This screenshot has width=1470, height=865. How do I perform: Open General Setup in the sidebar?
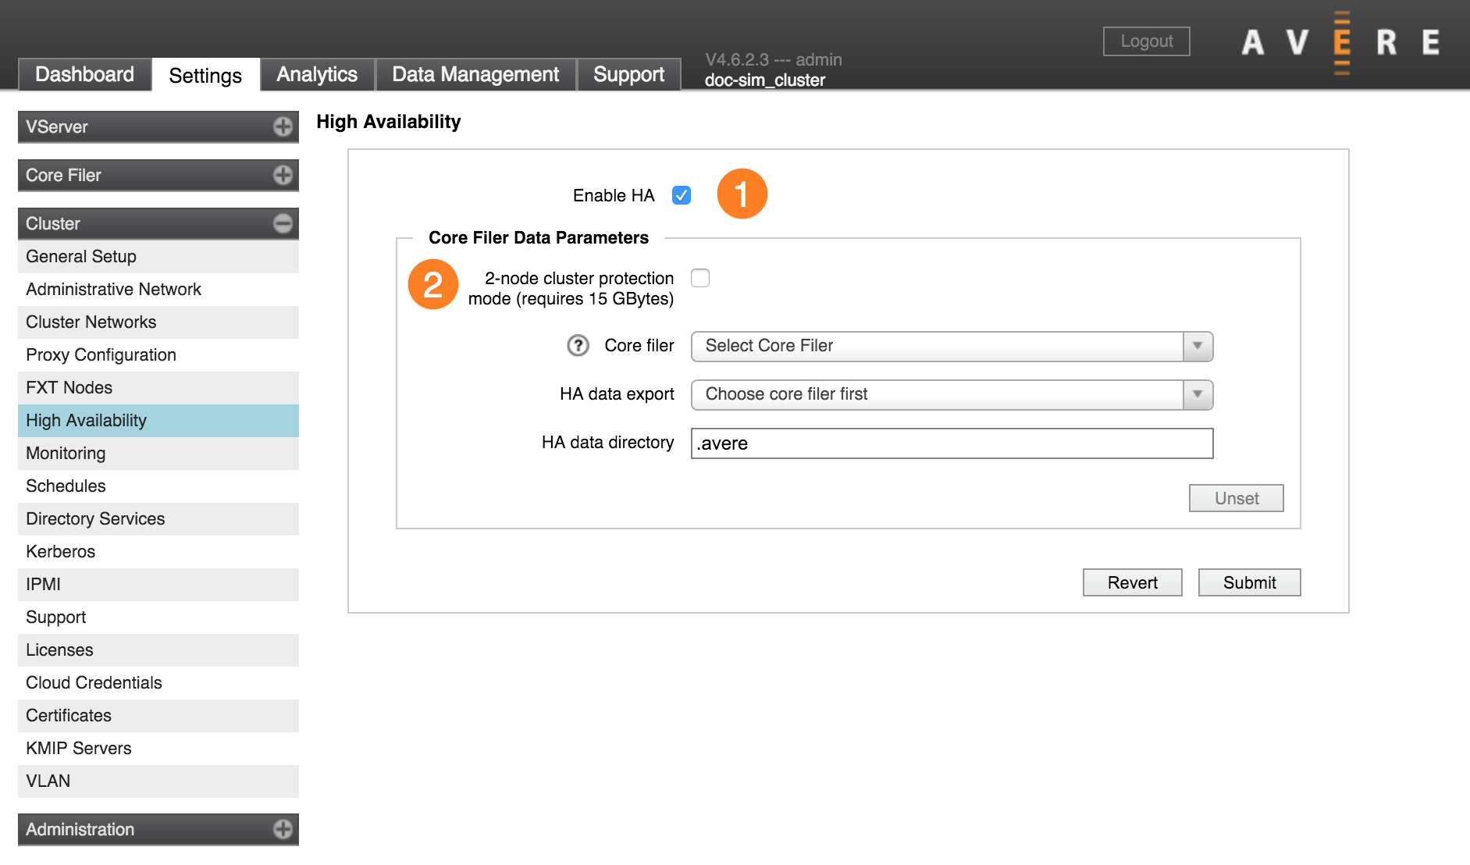[158, 256]
